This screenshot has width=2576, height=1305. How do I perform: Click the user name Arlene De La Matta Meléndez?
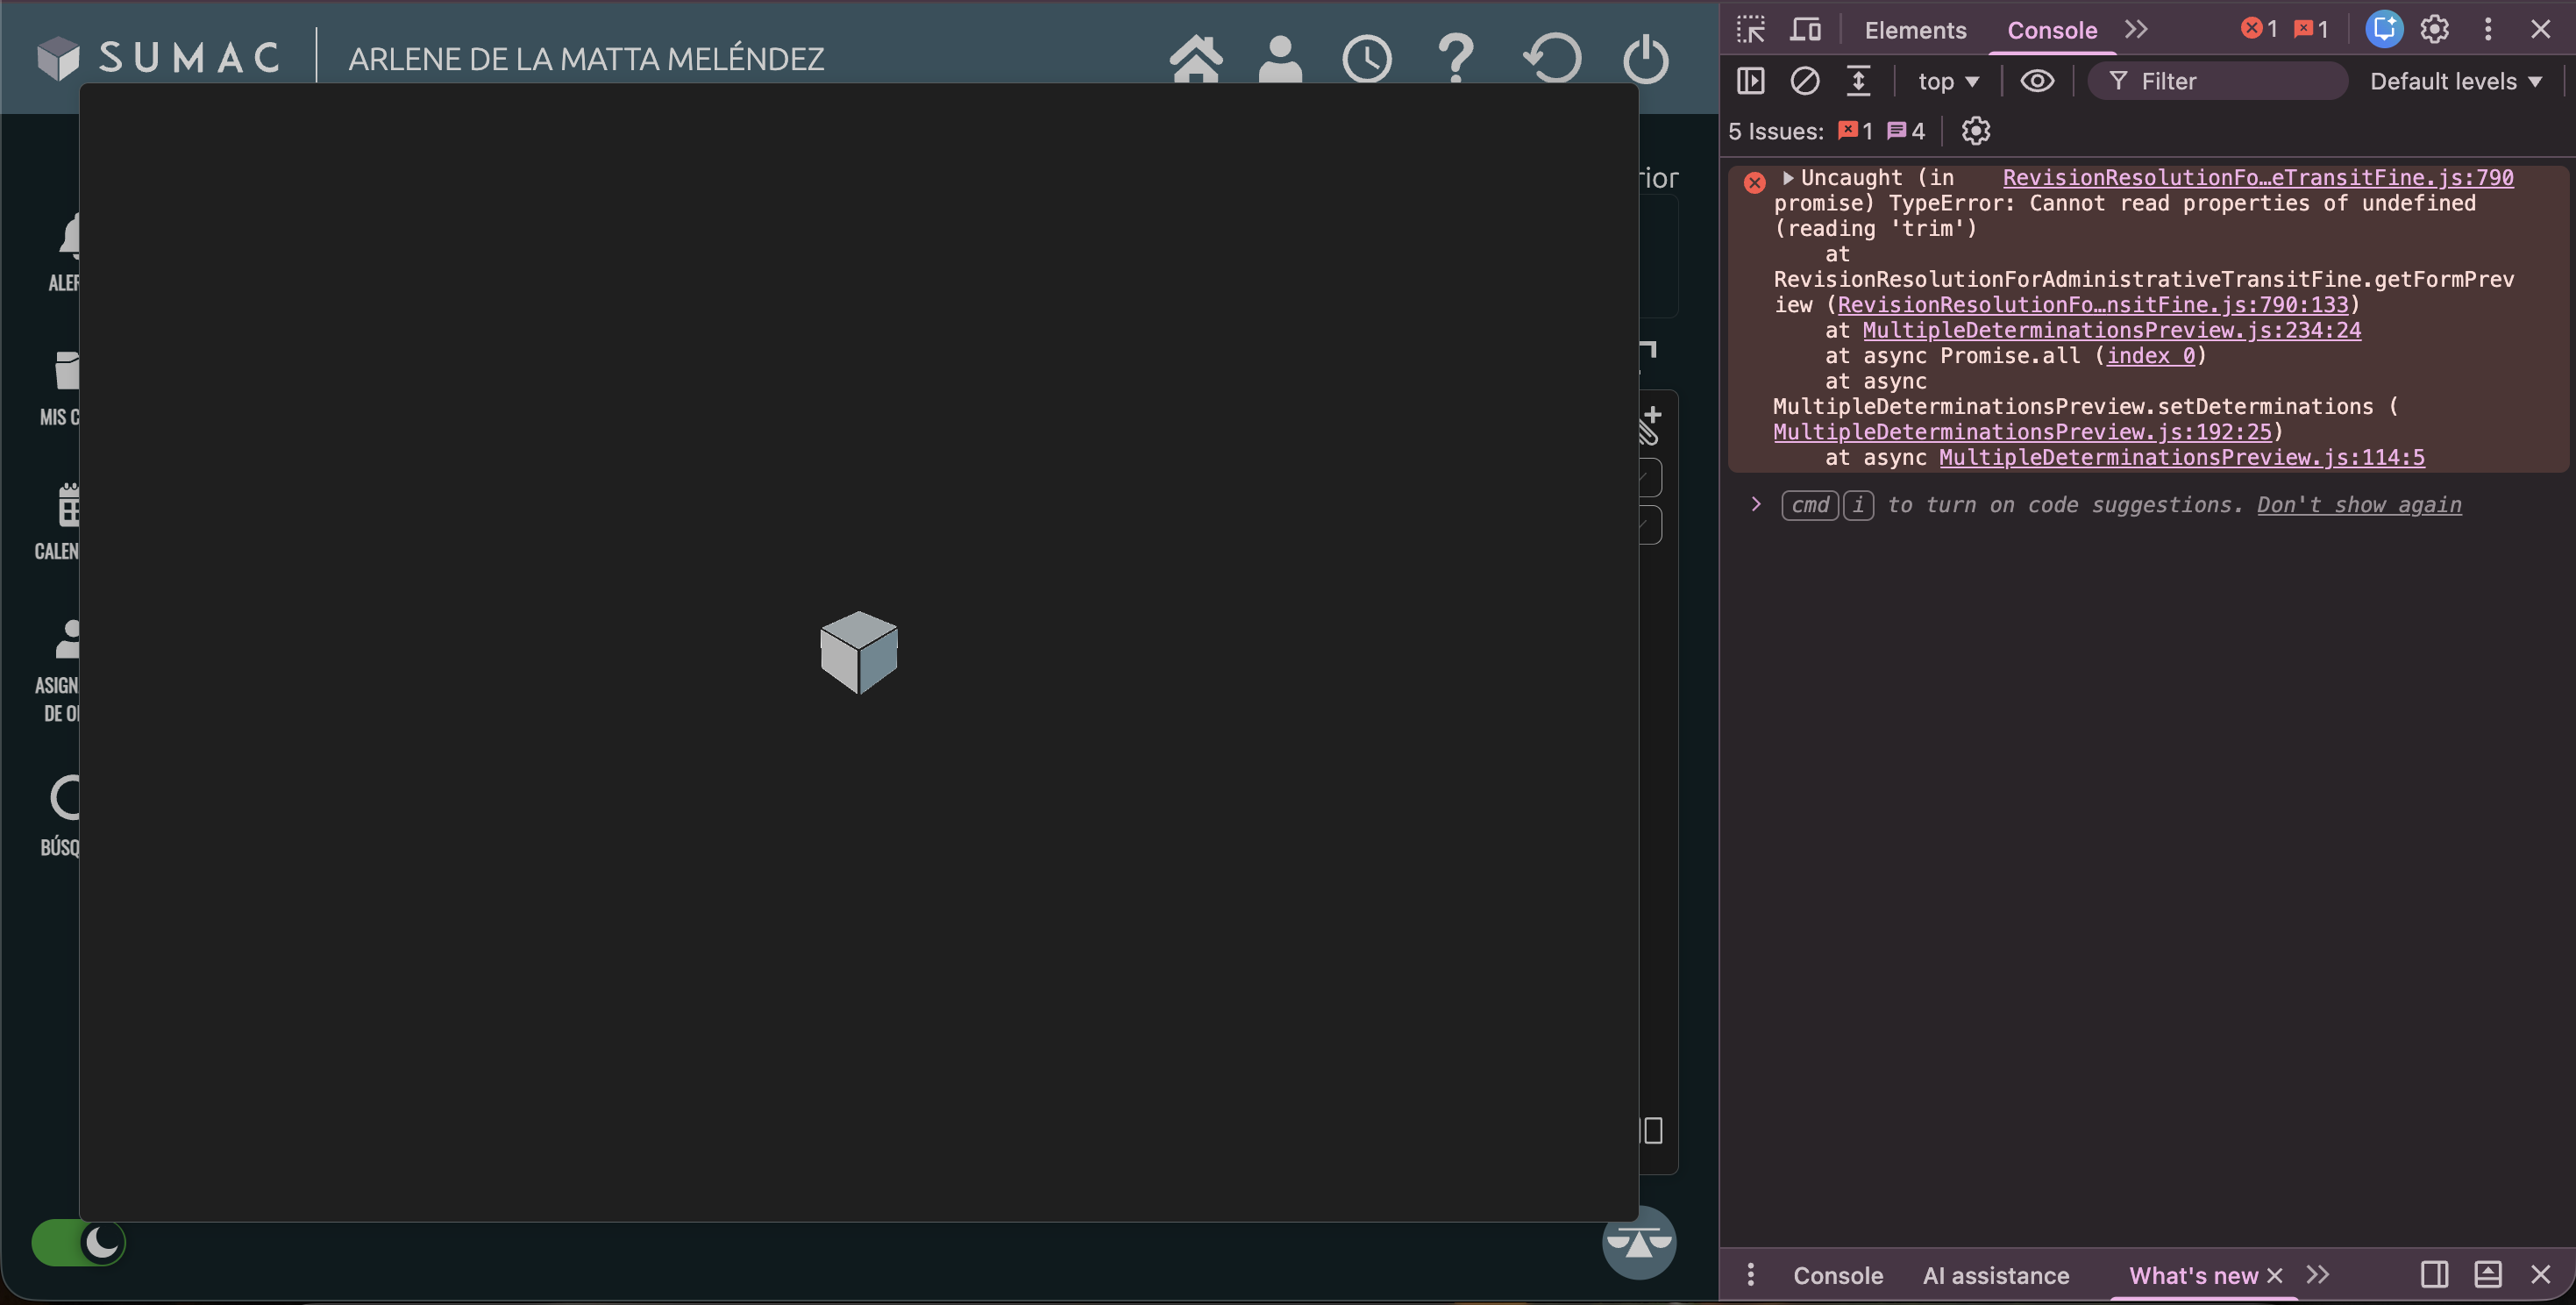point(586,59)
